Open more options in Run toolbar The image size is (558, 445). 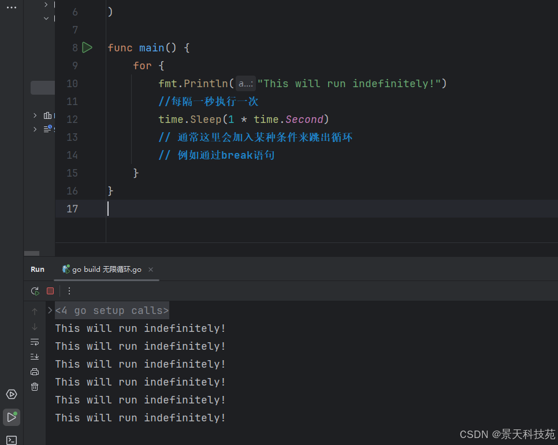pos(69,291)
